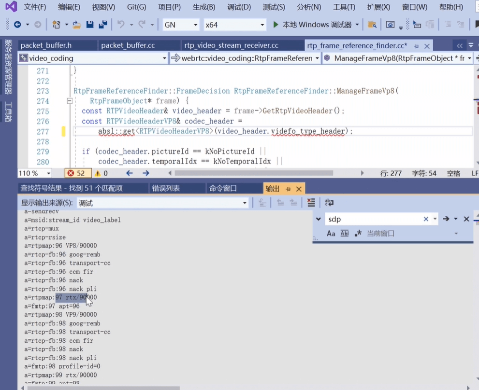Open the 服务器资源管理器 side panel
479x390 pixels.
[8, 67]
